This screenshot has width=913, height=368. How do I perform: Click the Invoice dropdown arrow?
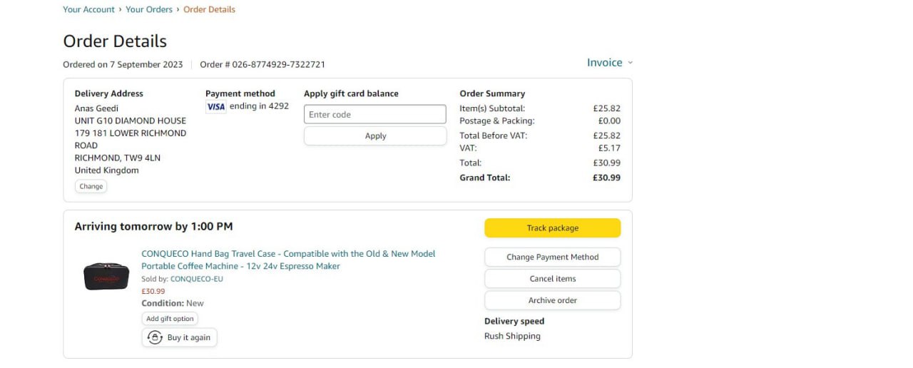point(631,63)
